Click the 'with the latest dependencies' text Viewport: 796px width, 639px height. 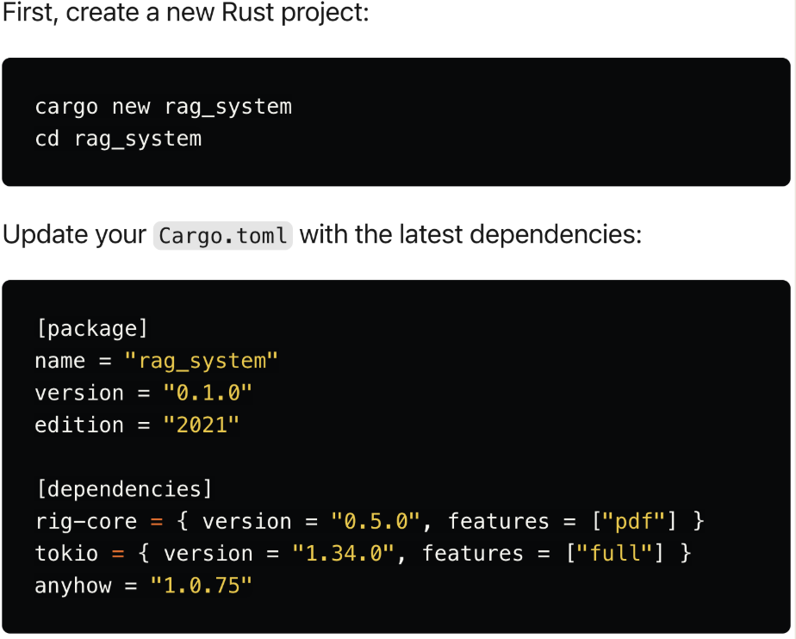coord(470,234)
